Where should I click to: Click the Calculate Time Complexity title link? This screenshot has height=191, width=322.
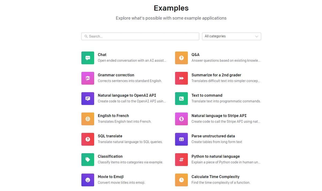[x=215, y=177]
